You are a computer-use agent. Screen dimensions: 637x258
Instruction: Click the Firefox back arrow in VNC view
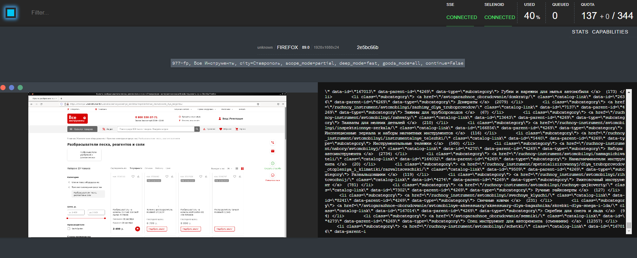pos(32,104)
